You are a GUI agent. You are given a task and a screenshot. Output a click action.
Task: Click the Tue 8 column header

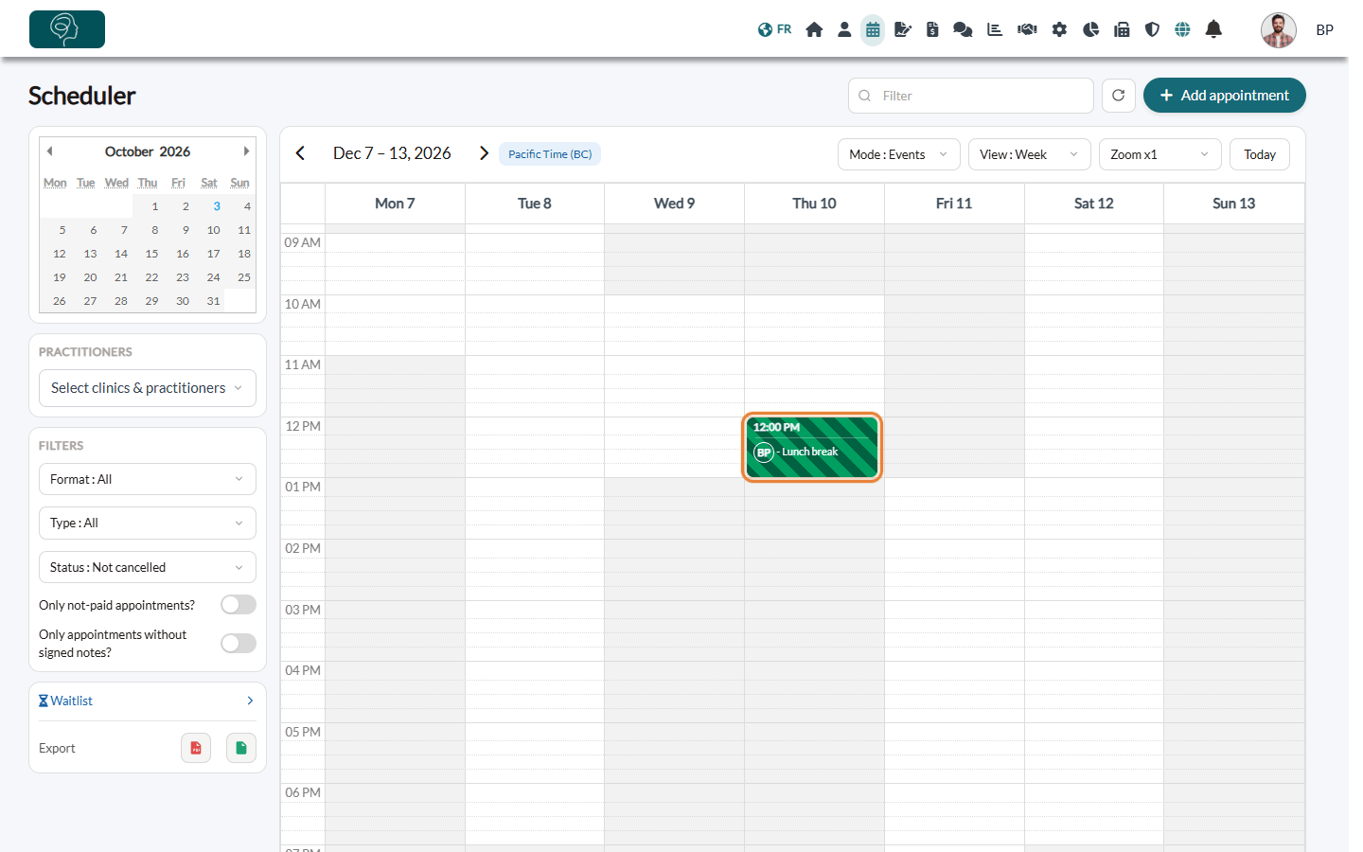pos(534,204)
